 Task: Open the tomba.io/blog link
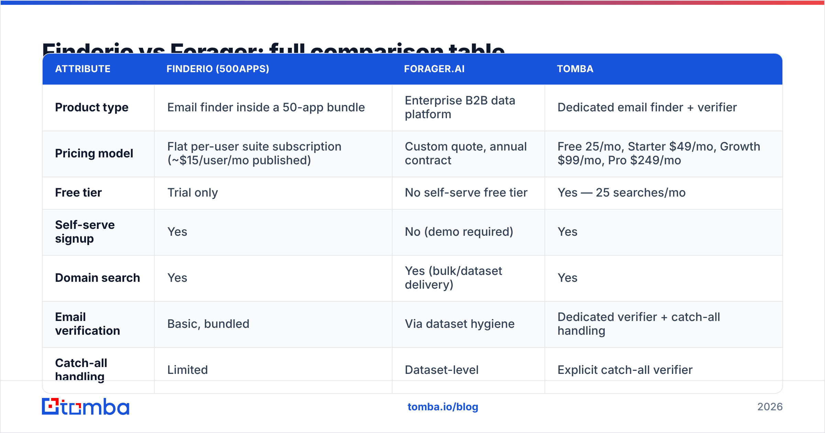pyautogui.click(x=443, y=407)
